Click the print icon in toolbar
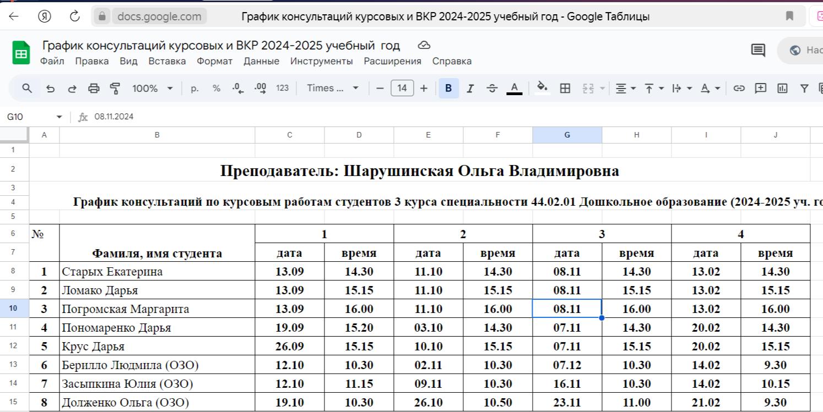The image size is (823, 412). pyautogui.click(x=94, y=88)
